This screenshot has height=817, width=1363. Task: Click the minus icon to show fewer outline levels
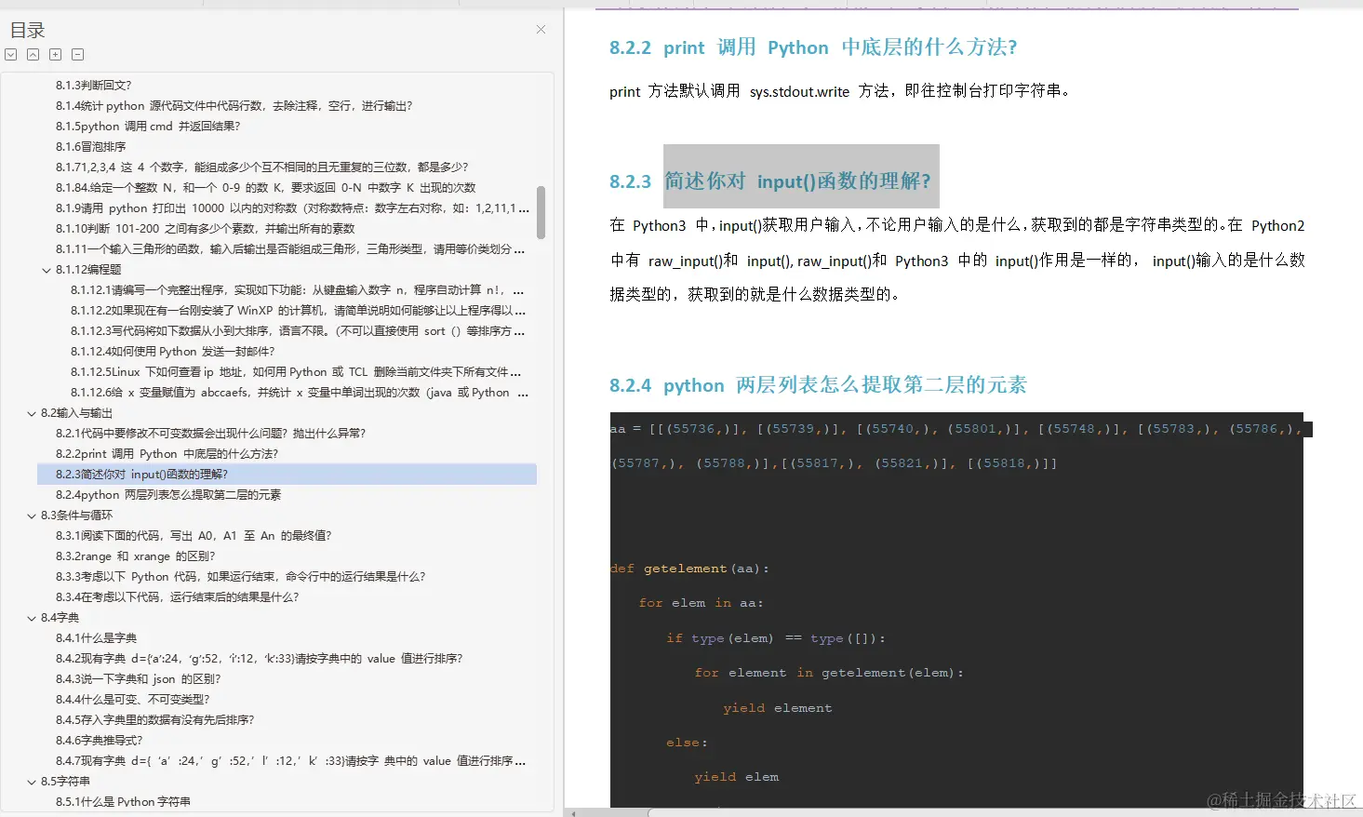pos(77,54)
